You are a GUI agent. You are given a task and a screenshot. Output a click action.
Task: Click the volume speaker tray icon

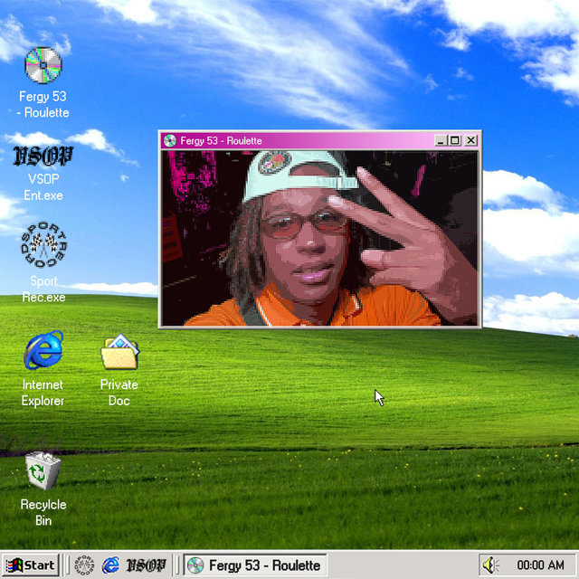click(x=490, y=565)
